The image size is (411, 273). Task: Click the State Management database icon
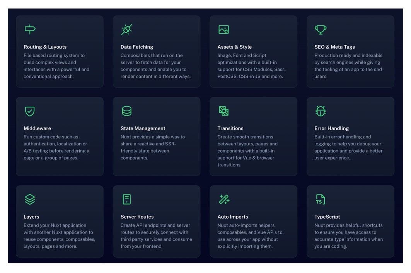[x=127, y=111]
